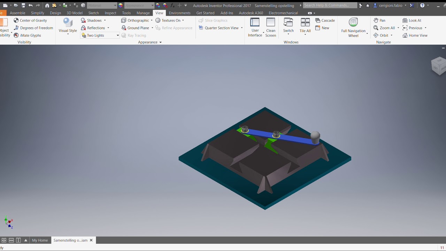This screenshot has width=446, height=251.
Task: Switch to the Inspect tab
Action: point(110,13)
